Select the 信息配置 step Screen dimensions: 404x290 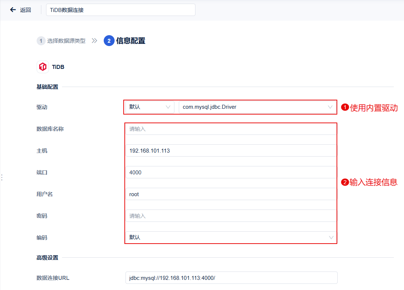point(131,41)
